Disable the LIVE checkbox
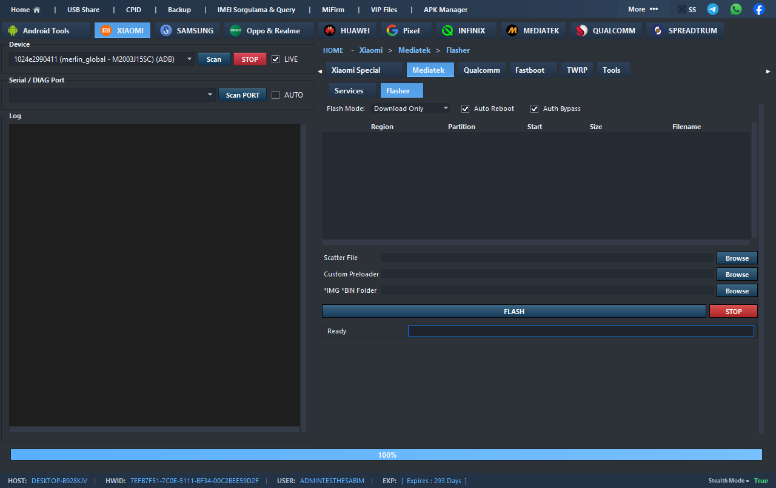Image resolution: width=776 pixels, height=488 pixels. (276, 59)
